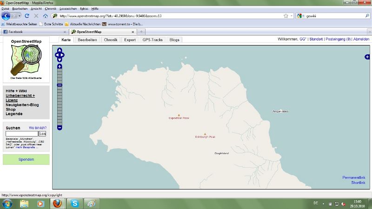Open the GG user profile link
The width and height of the screenshot is (372, 209).
click(303, 39)
